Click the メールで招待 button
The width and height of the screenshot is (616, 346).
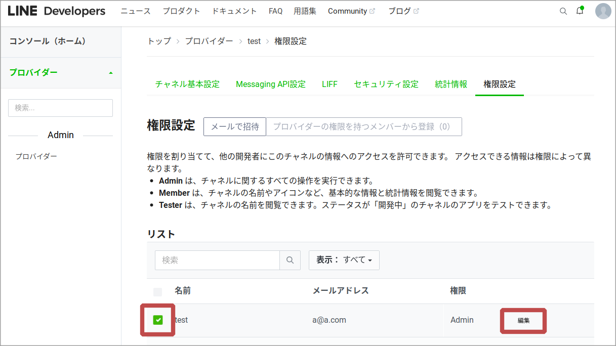[x=235, y=126]
